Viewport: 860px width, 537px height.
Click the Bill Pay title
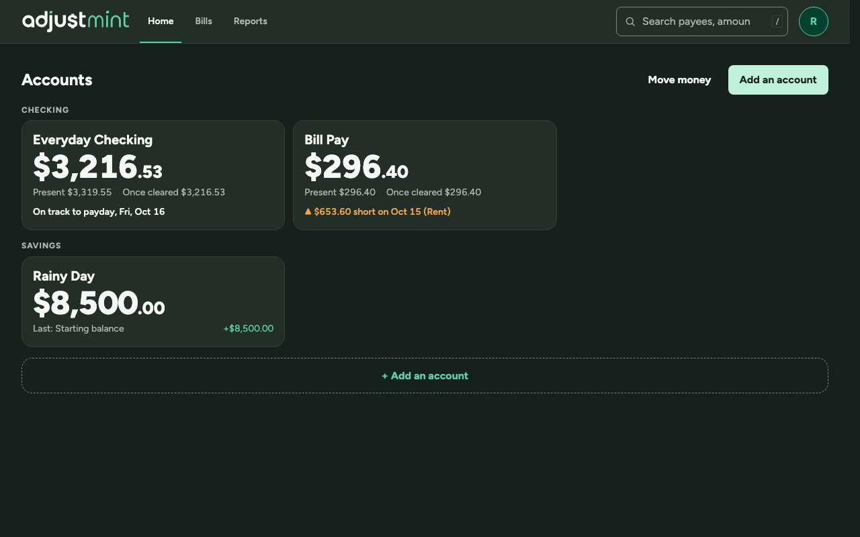coord(327,140)
